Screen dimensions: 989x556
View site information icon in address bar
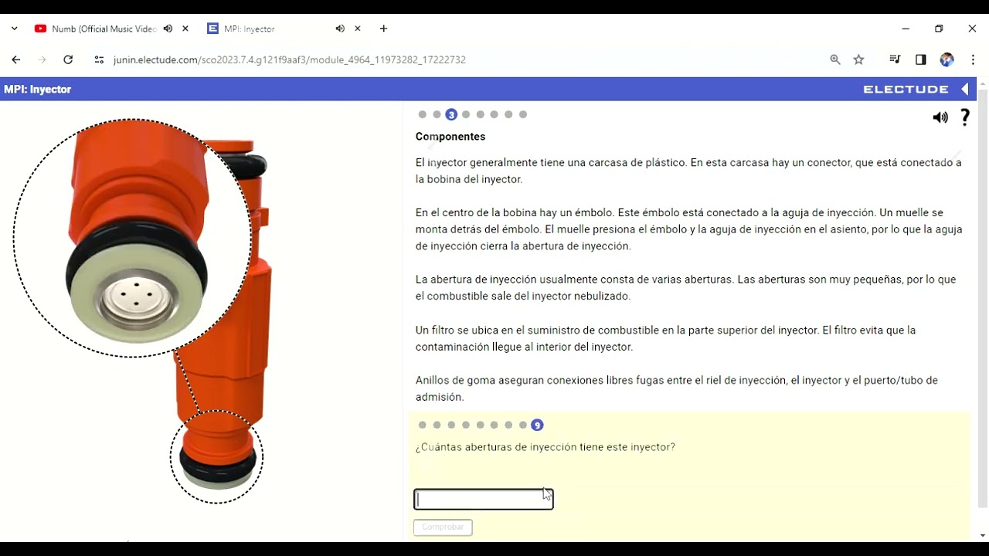[99, 59]
